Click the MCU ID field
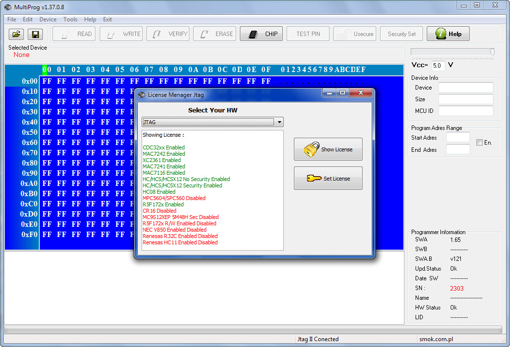 (x=466, y=111)
